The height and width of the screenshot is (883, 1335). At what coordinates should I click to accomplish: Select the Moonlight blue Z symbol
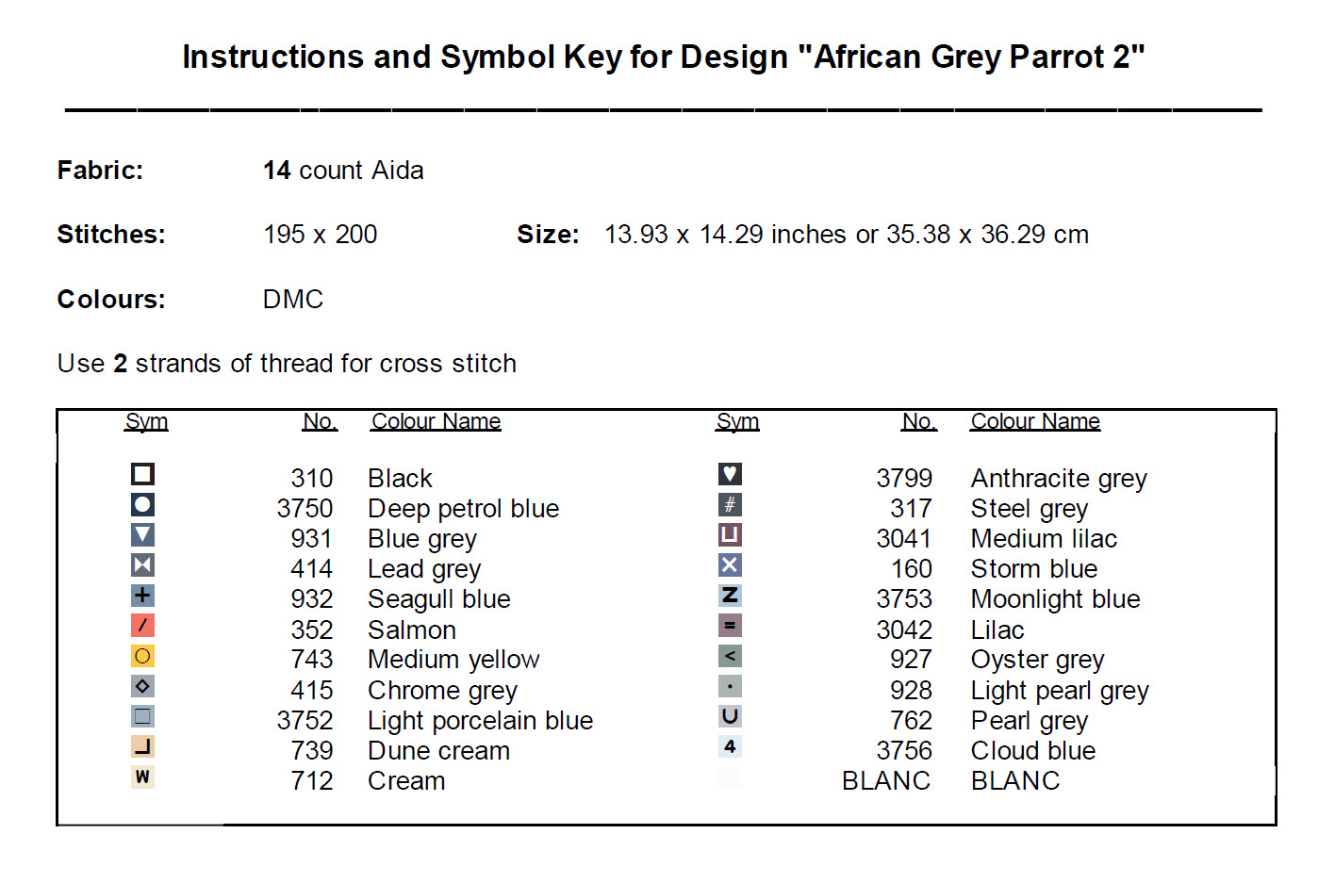(x=730, y=596)
